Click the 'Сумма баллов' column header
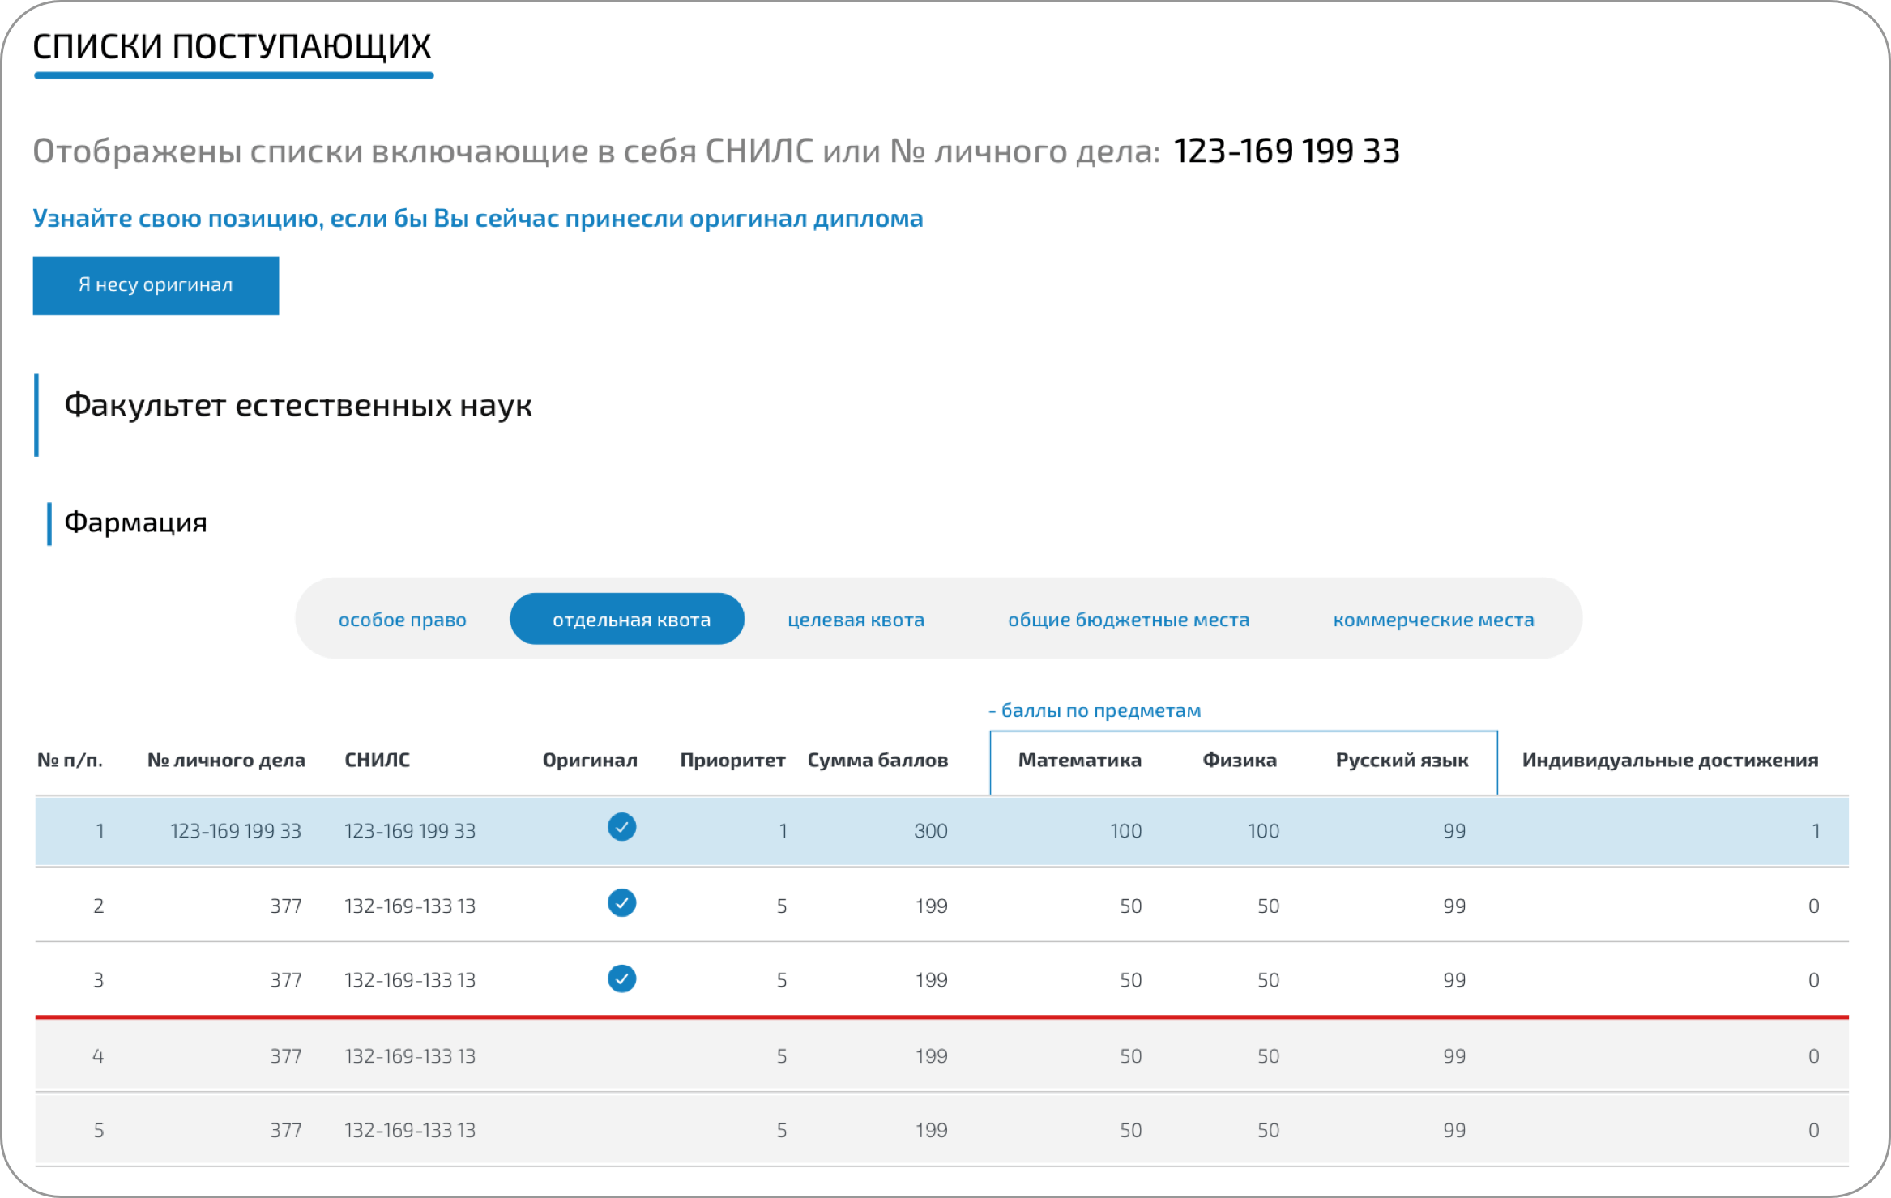Image resolution: width=1891 pixels, height=1198 pixels. (877, 760)
